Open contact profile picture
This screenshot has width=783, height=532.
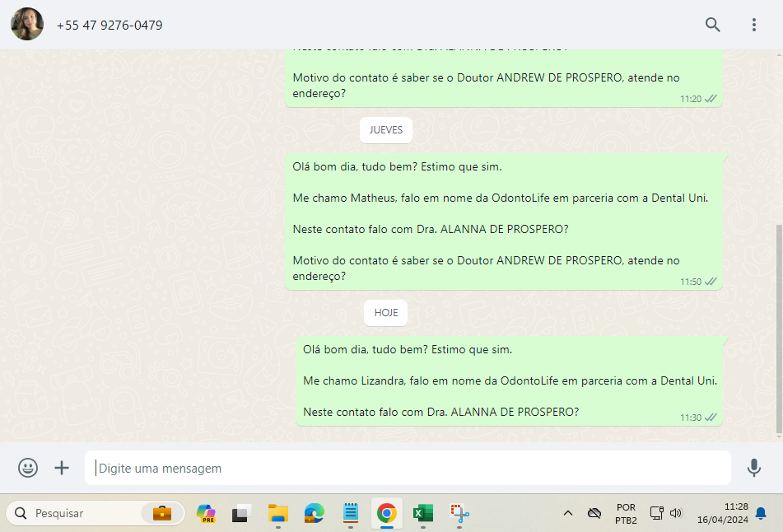(x=27, y=24)
